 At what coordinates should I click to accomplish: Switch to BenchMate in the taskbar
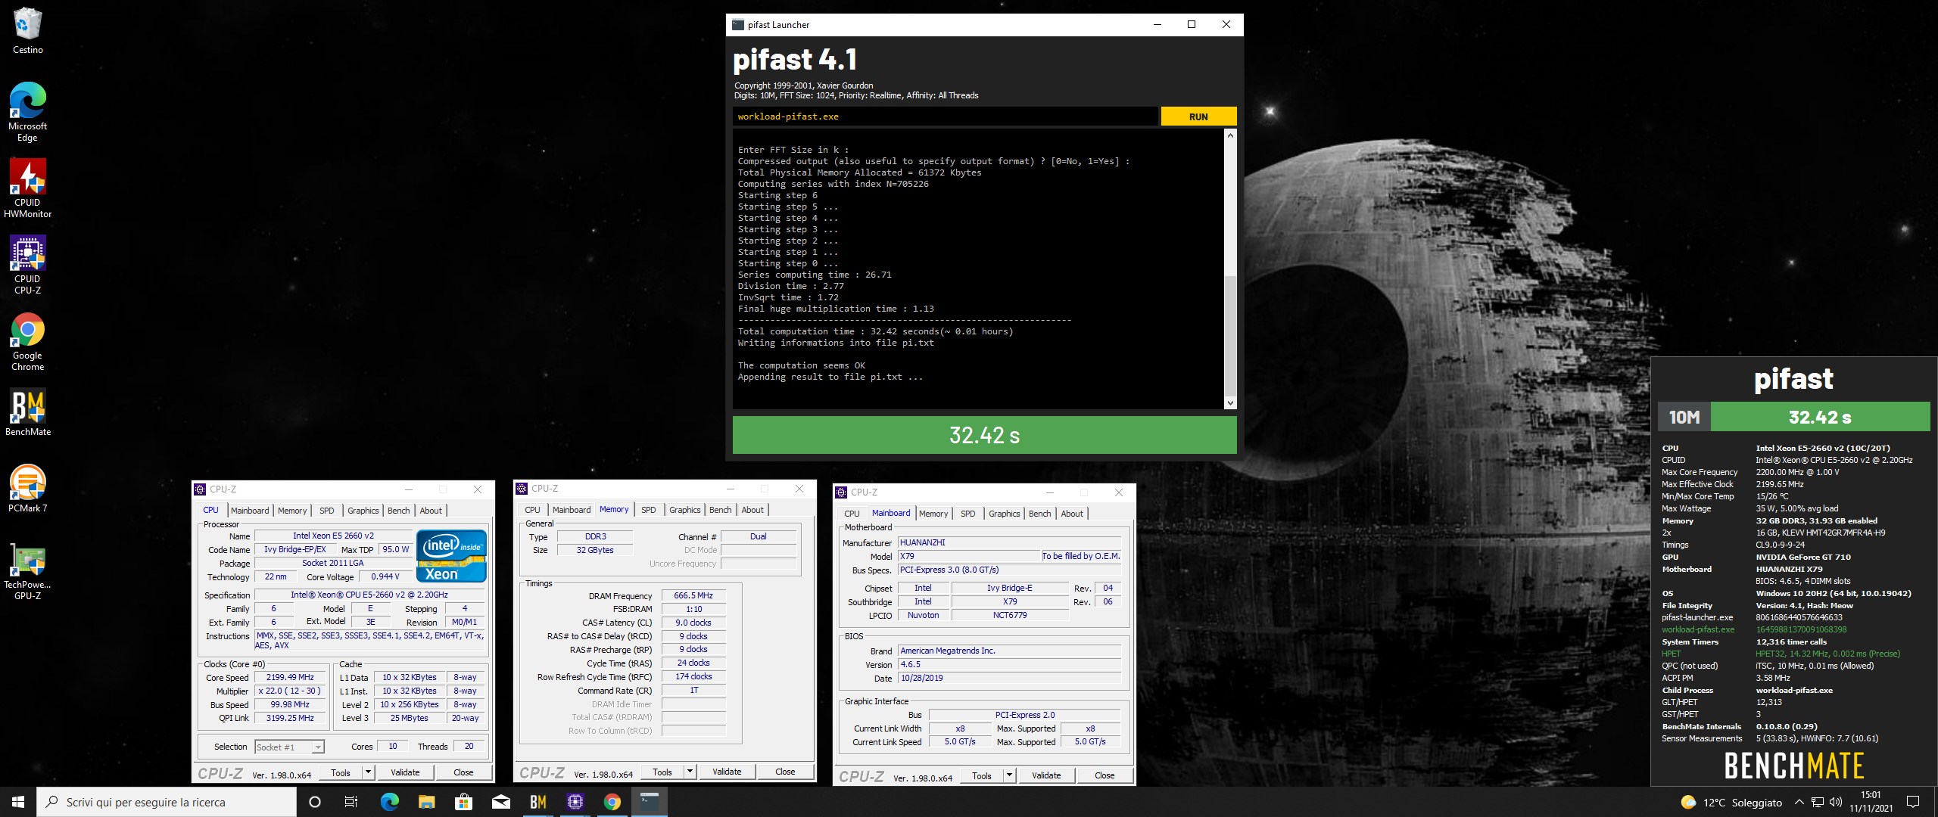[x=537, y=802]
